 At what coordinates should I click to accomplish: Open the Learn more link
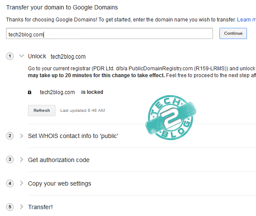(x=247, y=20)
